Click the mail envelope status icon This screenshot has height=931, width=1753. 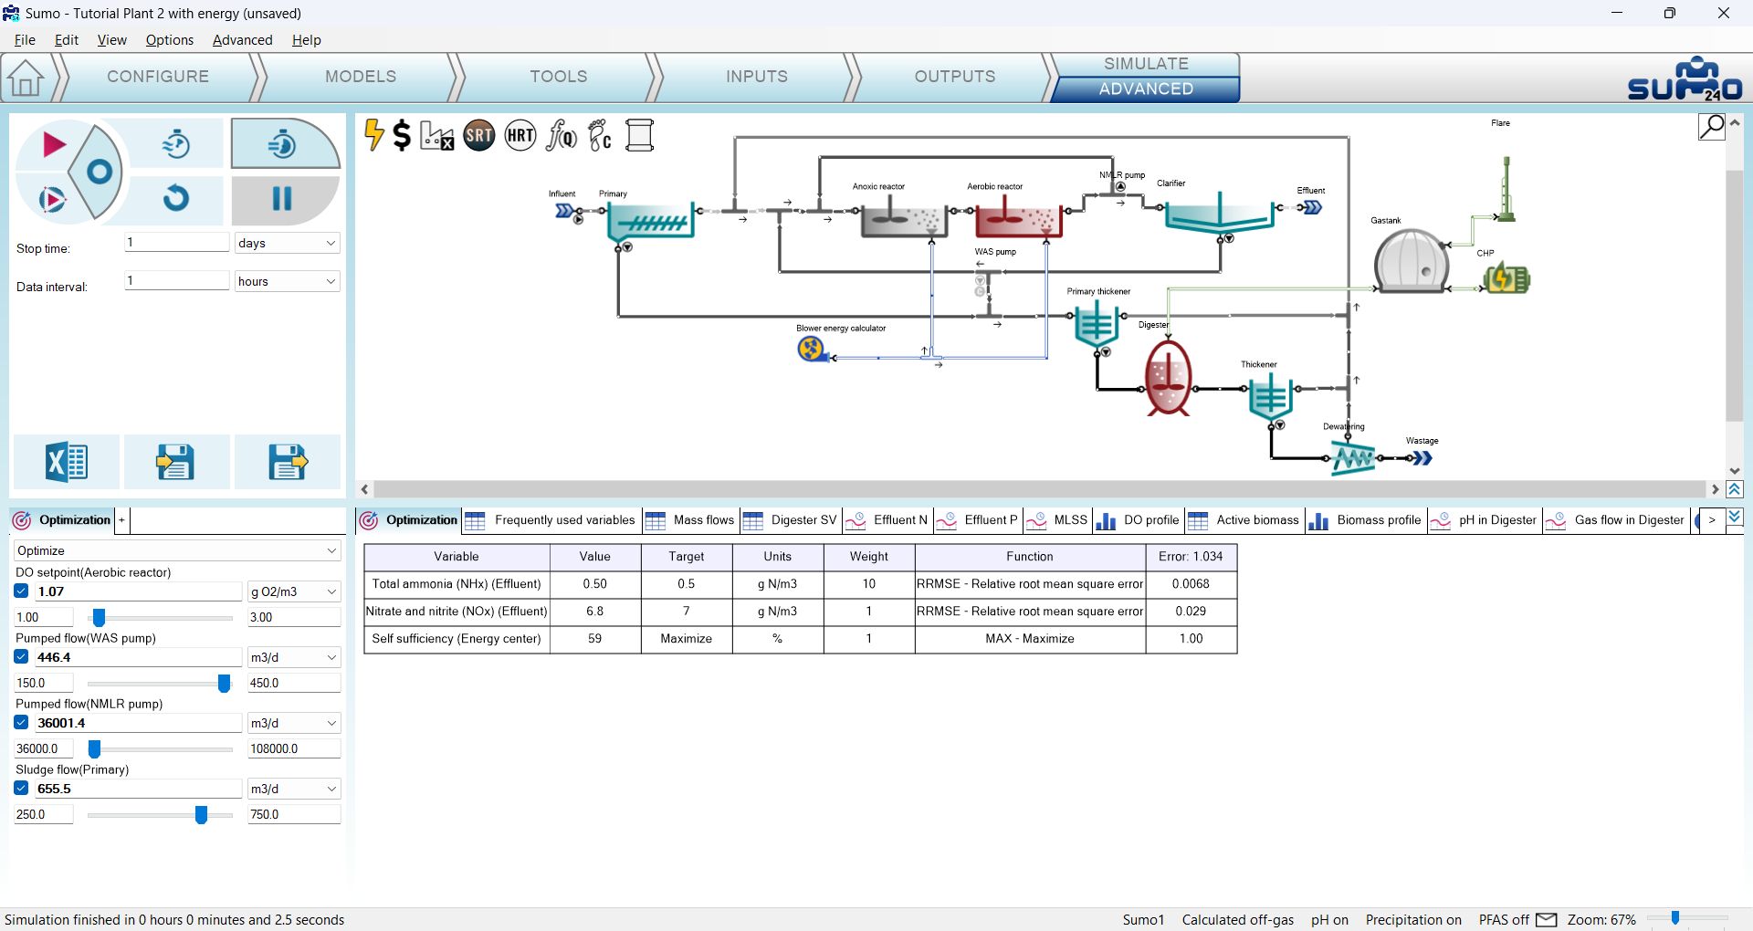pos(1547,919)
